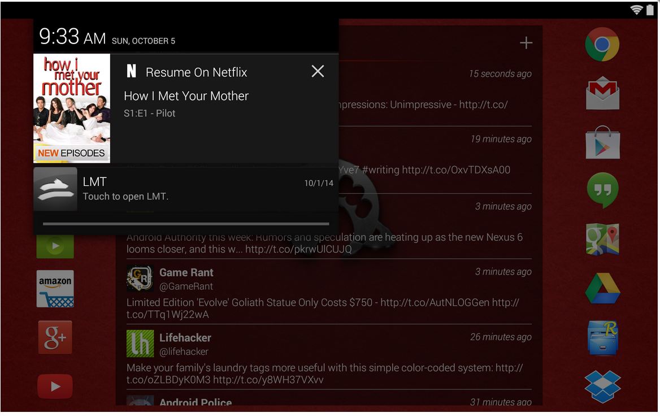Open the Google+ app icon
Image resolution: width=660 pixels, height=417 pixels.
tap(55, 337)
